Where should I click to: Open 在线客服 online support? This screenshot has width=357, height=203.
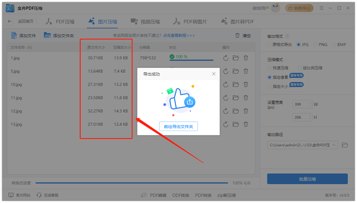pyautogui.click(x=48, y=195)
